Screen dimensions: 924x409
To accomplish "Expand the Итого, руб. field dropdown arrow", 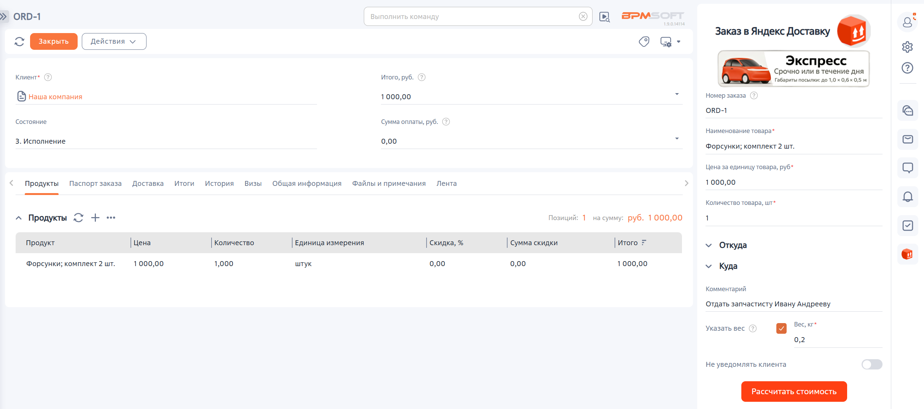I will point(677,94).
